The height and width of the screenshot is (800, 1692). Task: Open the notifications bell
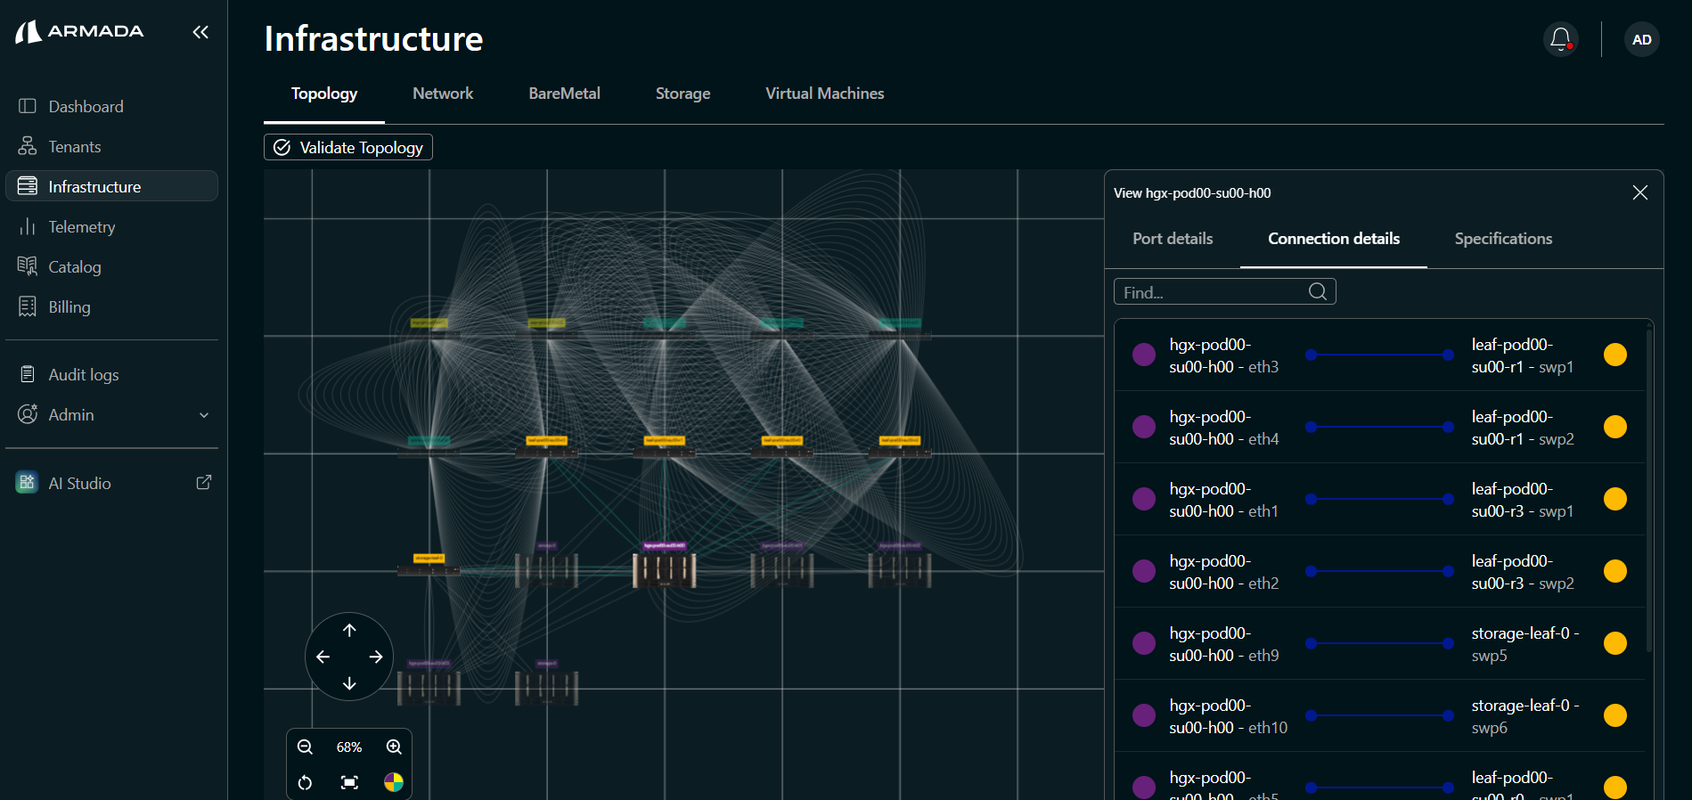coord(1560,39)
